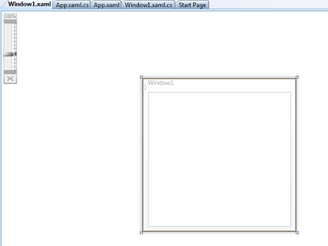Click the zoom slider thumb

[x=10, y=54]
